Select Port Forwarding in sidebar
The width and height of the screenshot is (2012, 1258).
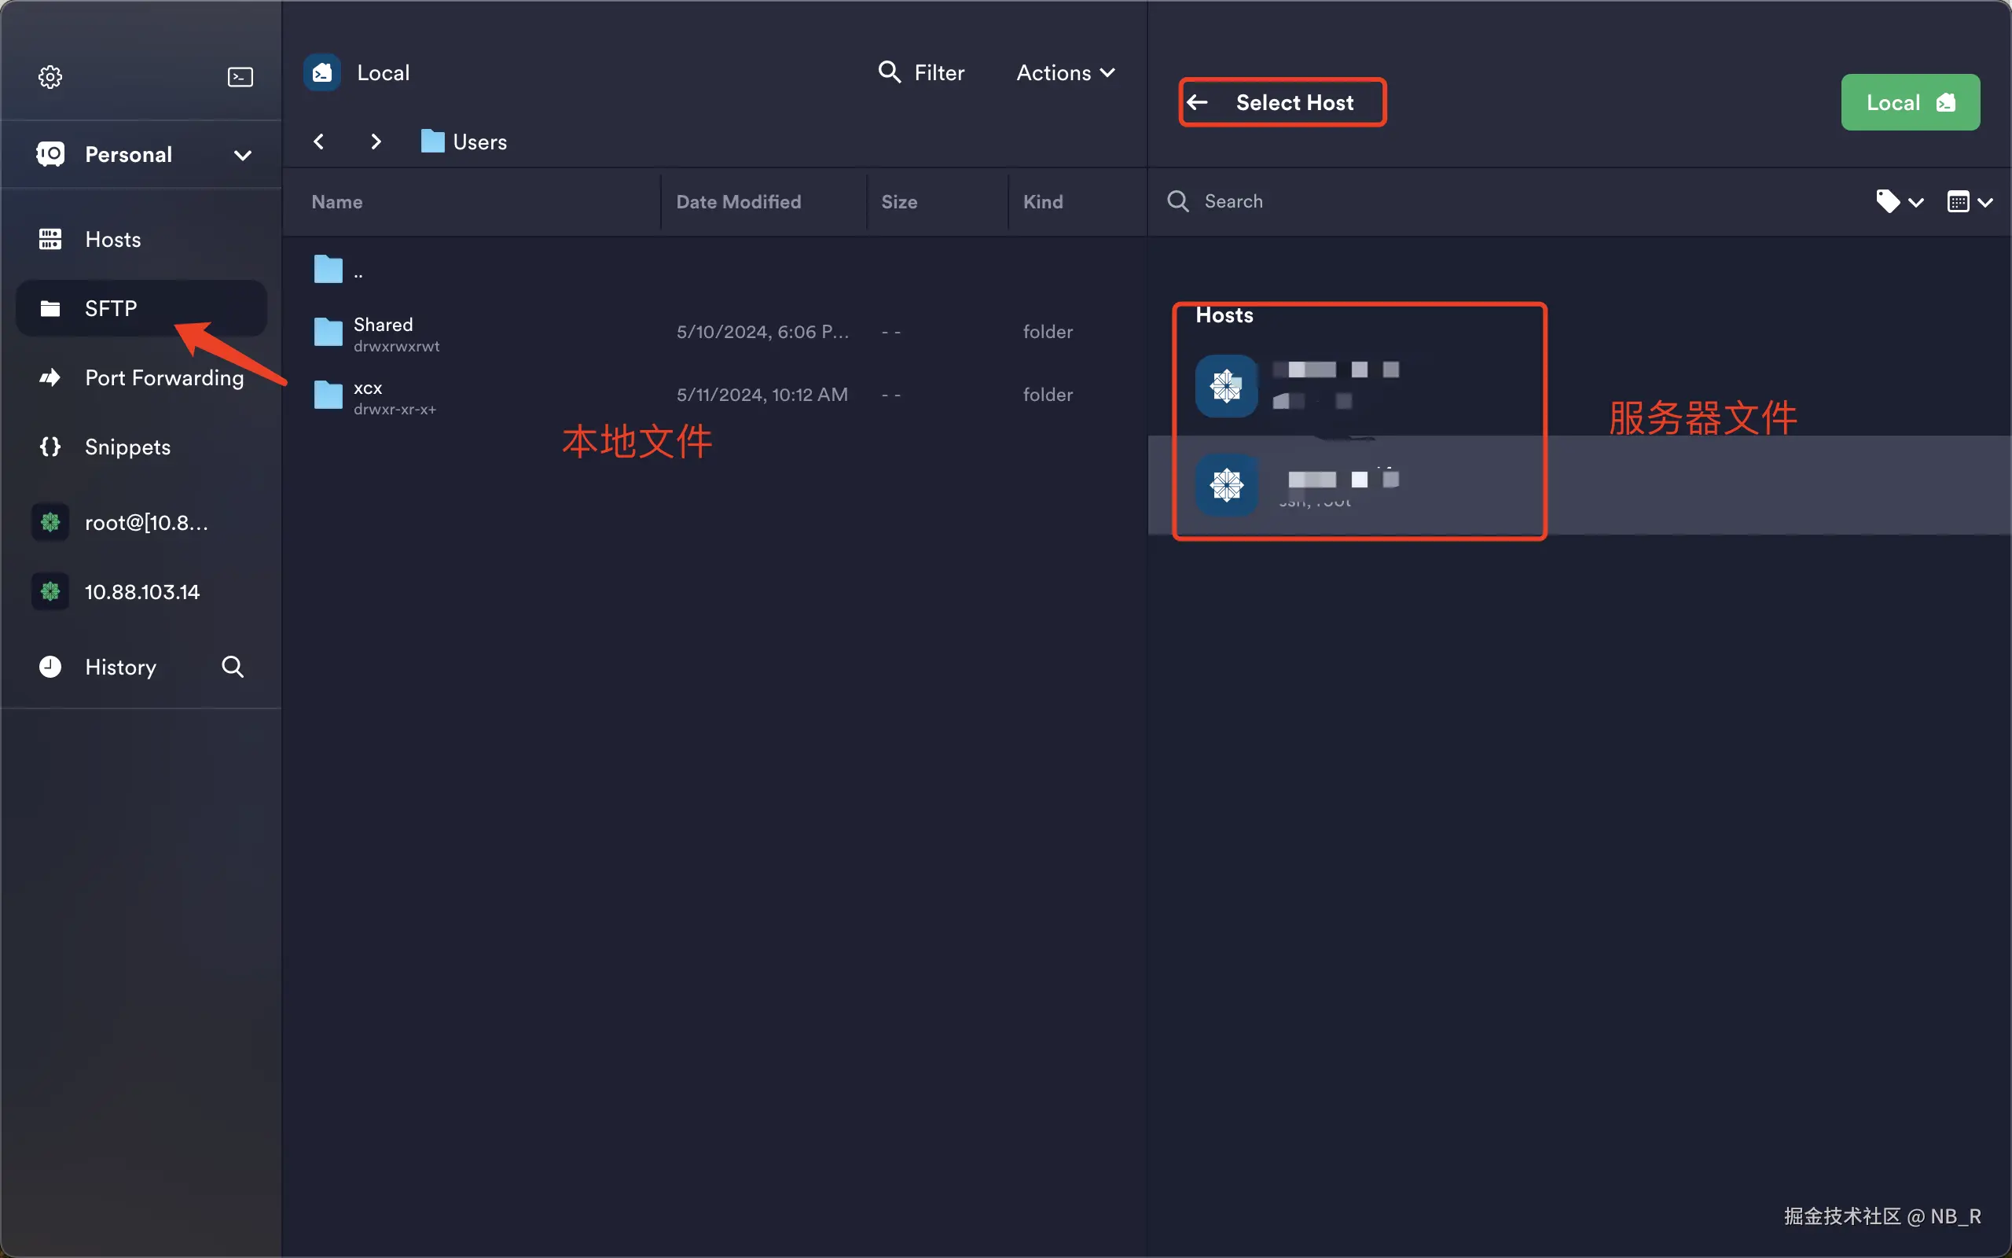point(163,377)
